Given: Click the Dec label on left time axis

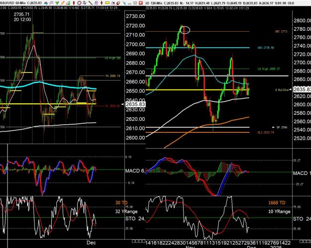Looking at the screenshot, I should pos(91,243).
